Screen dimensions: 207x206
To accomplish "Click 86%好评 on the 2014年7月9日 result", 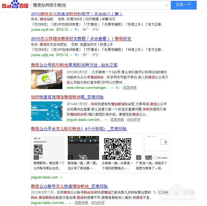I will pos(134,120).
